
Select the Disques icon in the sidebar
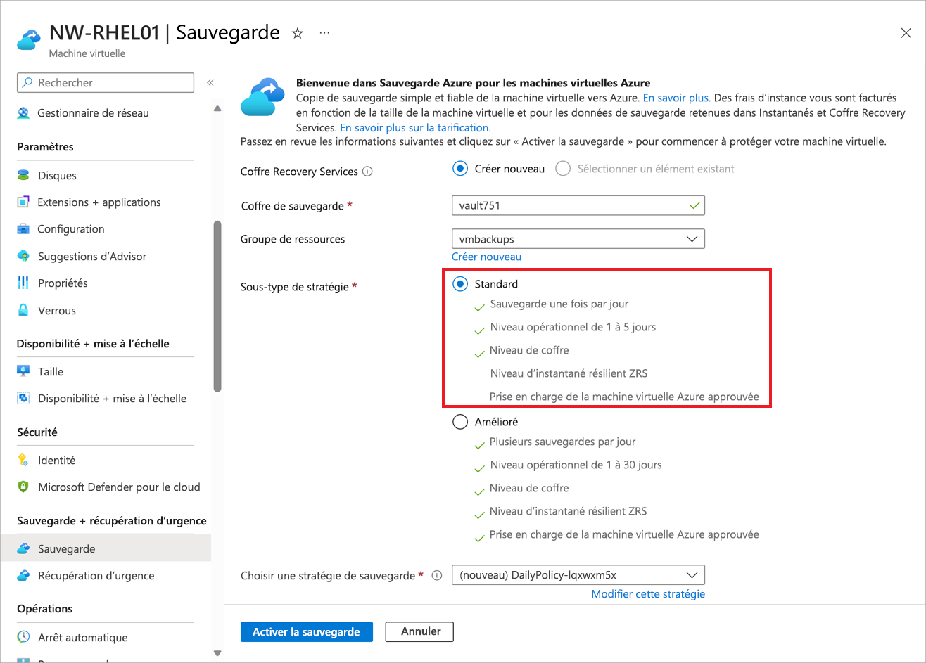coord(24,175)
